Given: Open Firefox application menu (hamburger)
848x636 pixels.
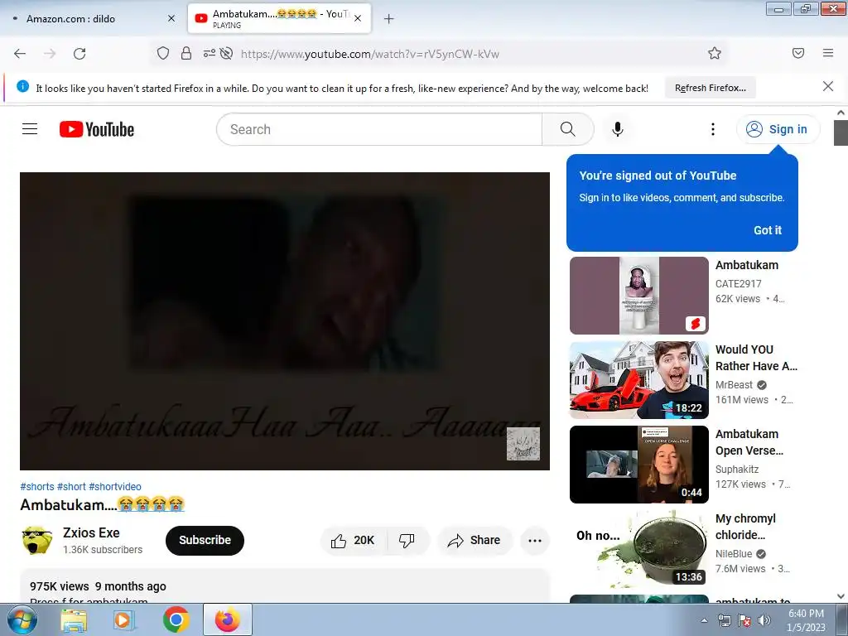Looking at the screenshot, I should point(828,53).
